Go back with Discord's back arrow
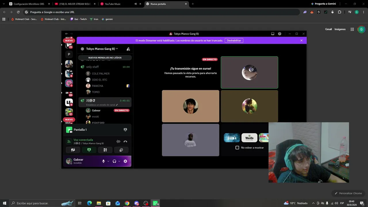Image resolution: width=368 pixels, height=207 pixels. (x=67, y=34)
